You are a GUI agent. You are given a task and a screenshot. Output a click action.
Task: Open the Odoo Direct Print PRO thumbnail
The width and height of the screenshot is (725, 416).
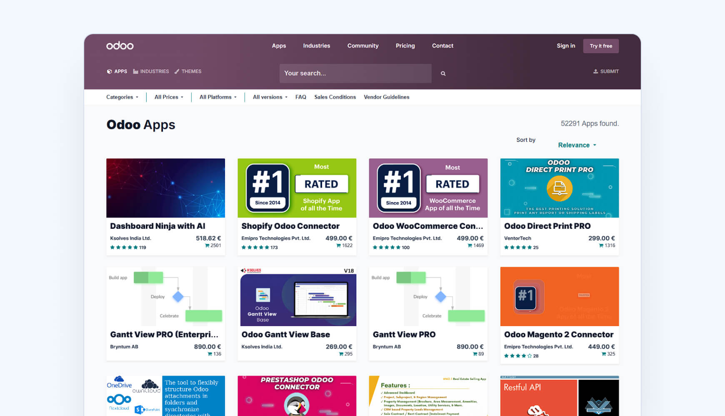pyautogui.click(x=560, y=188)
